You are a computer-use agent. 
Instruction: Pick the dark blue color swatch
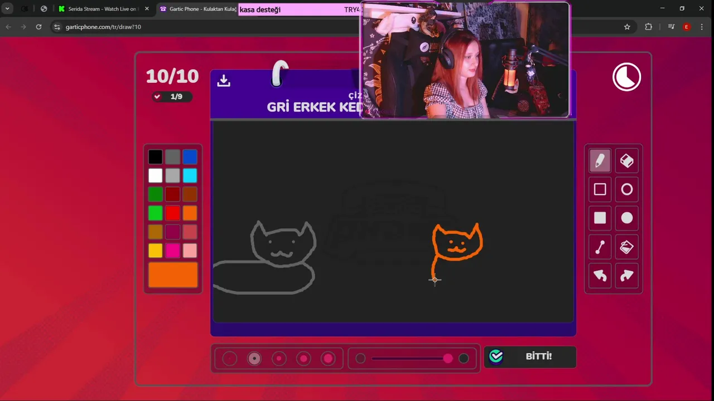coord(190,157)
